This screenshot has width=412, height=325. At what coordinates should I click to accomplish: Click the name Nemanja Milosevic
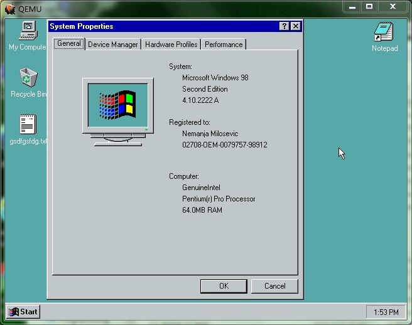[x=210, y=134]
